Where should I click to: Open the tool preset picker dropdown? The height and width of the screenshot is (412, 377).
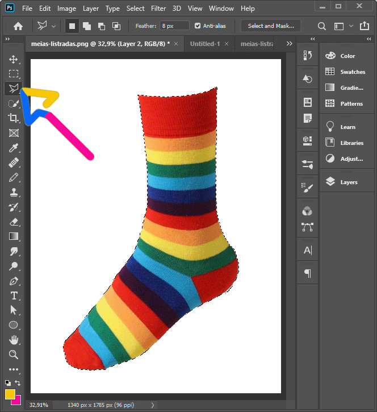point(53,26)
